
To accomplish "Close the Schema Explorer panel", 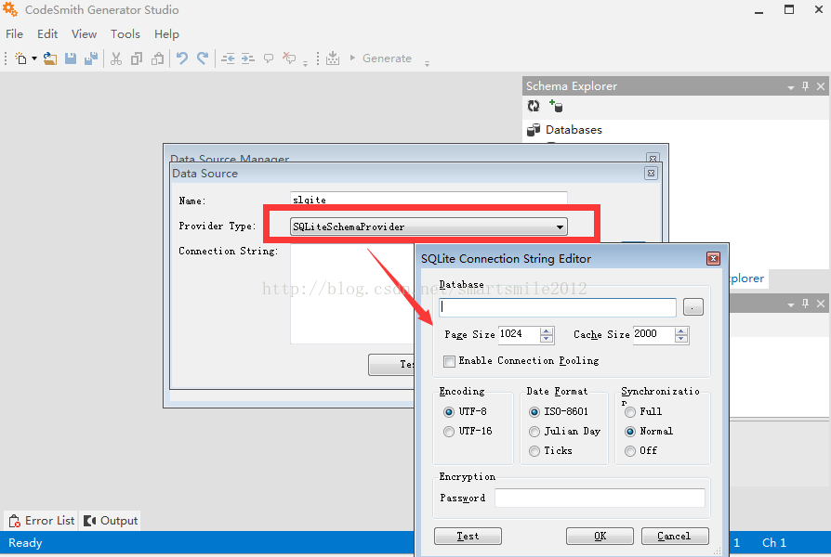I will 821,86.
